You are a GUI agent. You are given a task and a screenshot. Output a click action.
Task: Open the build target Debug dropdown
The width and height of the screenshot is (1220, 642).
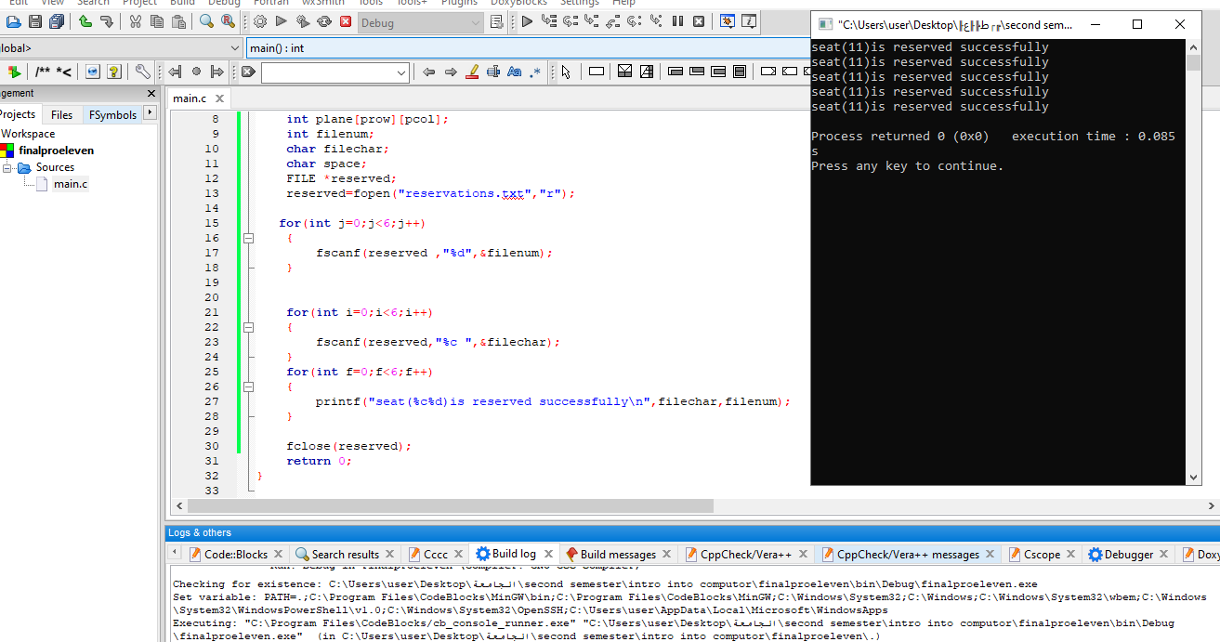click(x=421, y=22)
